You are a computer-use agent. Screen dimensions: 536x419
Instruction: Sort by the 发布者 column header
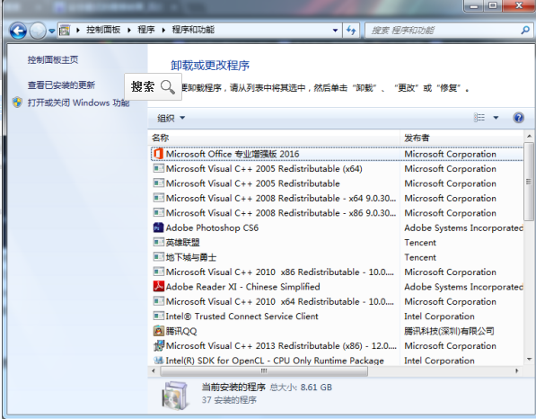click(x=461, y=138)
